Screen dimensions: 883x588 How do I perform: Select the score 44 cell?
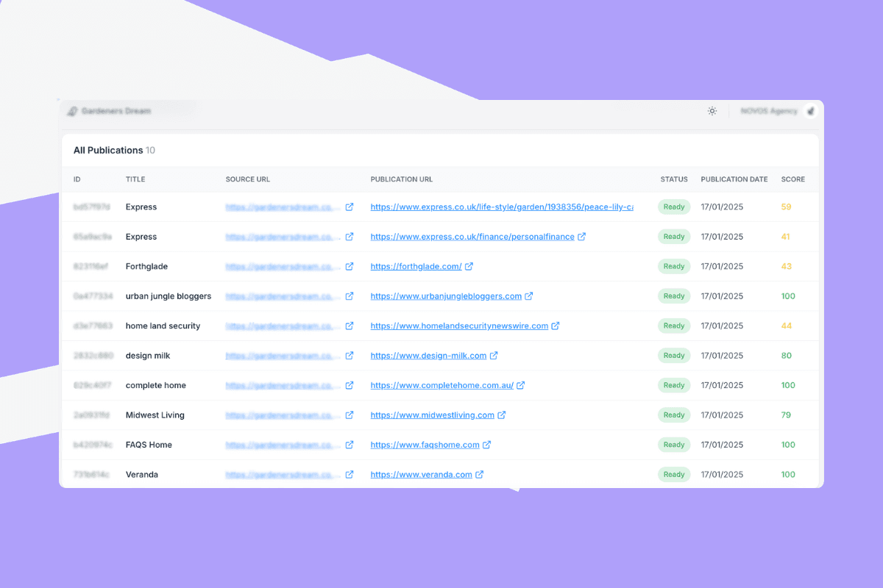(x=787, y=326)
